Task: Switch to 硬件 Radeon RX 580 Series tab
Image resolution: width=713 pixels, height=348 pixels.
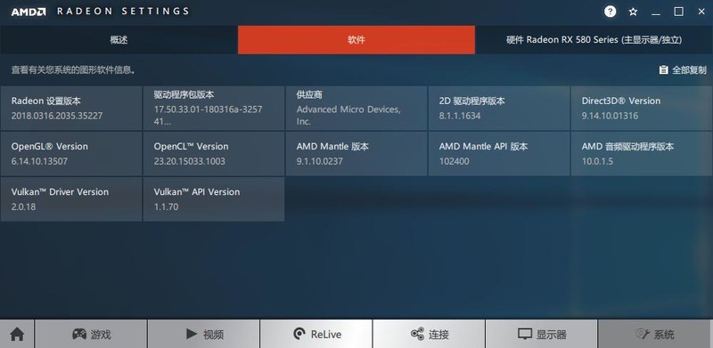Action: 594,40
